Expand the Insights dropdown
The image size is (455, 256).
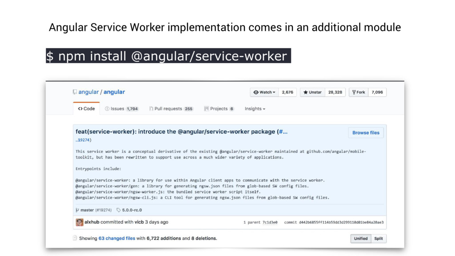click(255, 108)
